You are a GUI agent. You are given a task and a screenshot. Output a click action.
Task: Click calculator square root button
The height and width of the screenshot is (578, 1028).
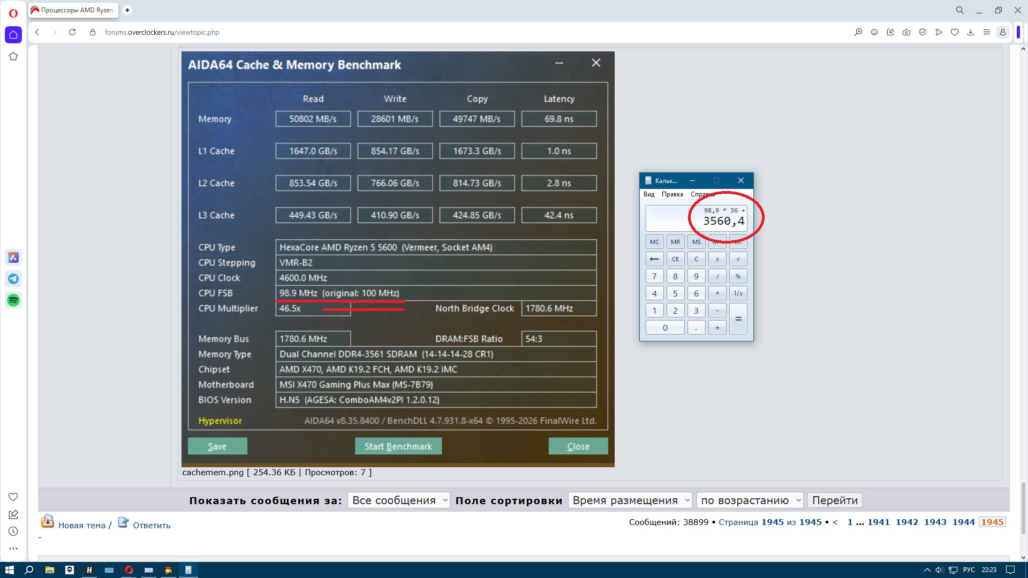[x=738, y=259]
